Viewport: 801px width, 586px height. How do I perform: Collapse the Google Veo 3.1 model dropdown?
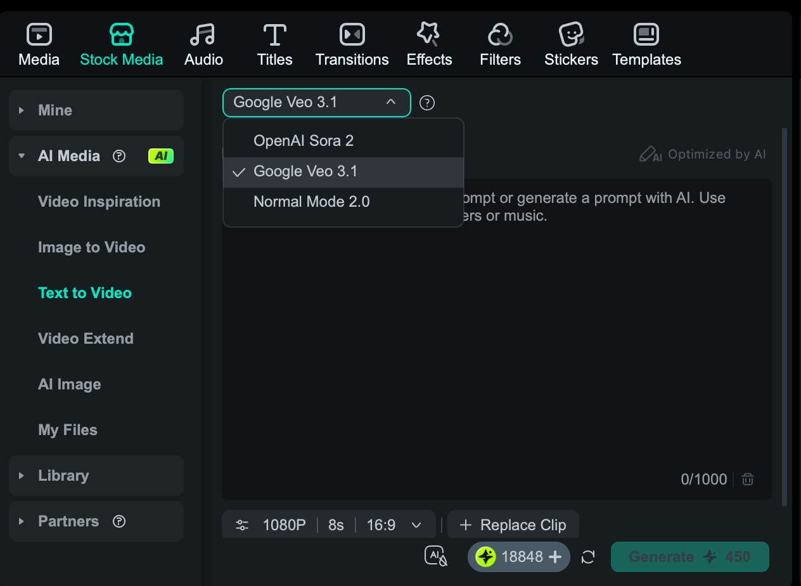click(391, 102)
